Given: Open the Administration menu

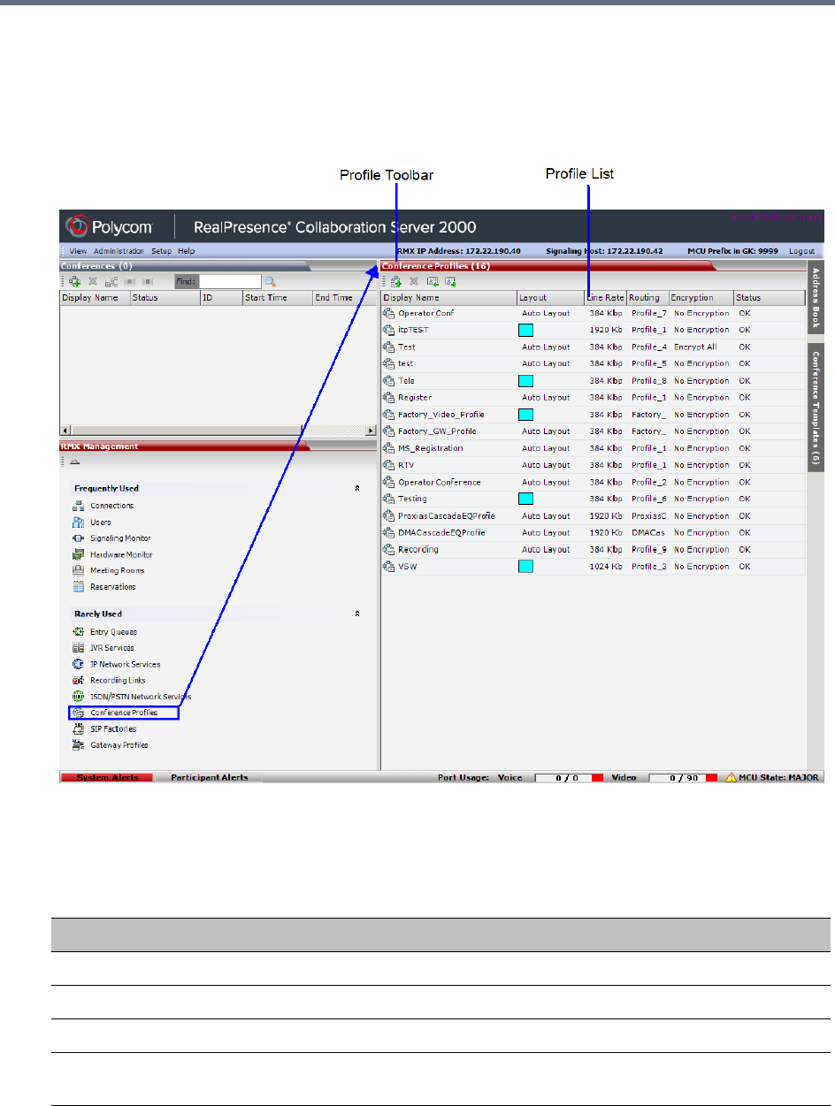Looking at the screenshot, I should tap(119, 251).
